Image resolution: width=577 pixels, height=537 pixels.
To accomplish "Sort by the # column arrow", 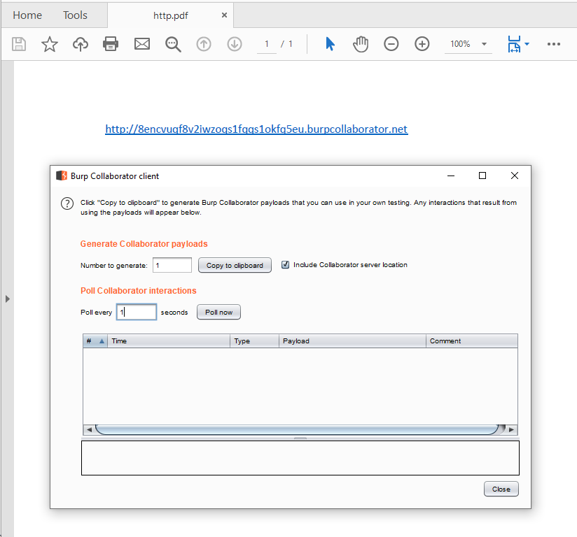I will click(x=102, y=341).
